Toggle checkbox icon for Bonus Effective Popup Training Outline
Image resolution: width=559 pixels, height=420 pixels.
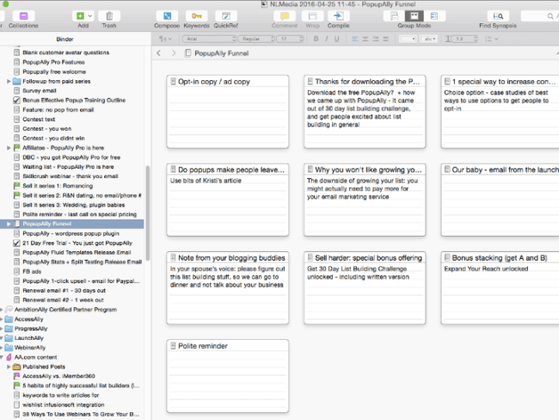17,101
